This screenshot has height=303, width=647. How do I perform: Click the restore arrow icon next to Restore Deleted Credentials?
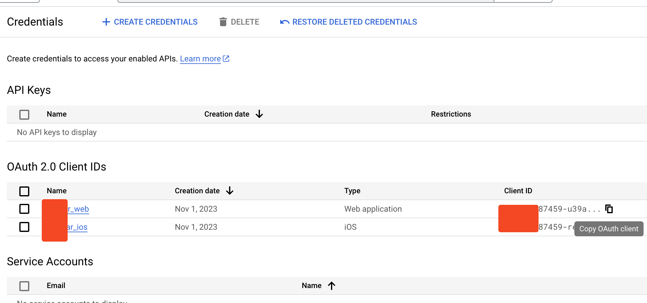click(284, 22)
